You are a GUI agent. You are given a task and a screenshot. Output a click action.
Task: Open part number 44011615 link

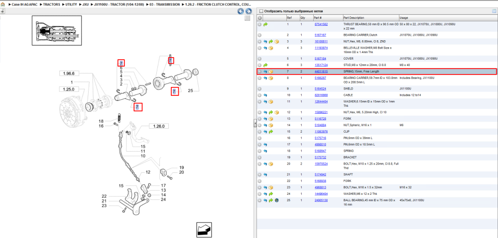[321, 72]
